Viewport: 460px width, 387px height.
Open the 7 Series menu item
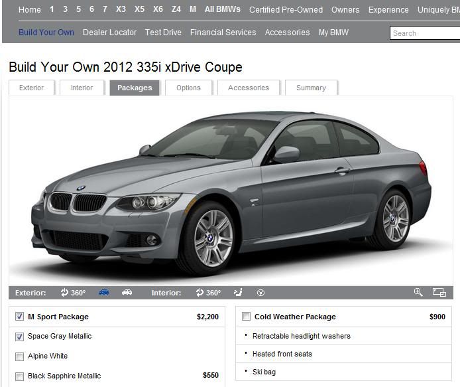(105, 9)
